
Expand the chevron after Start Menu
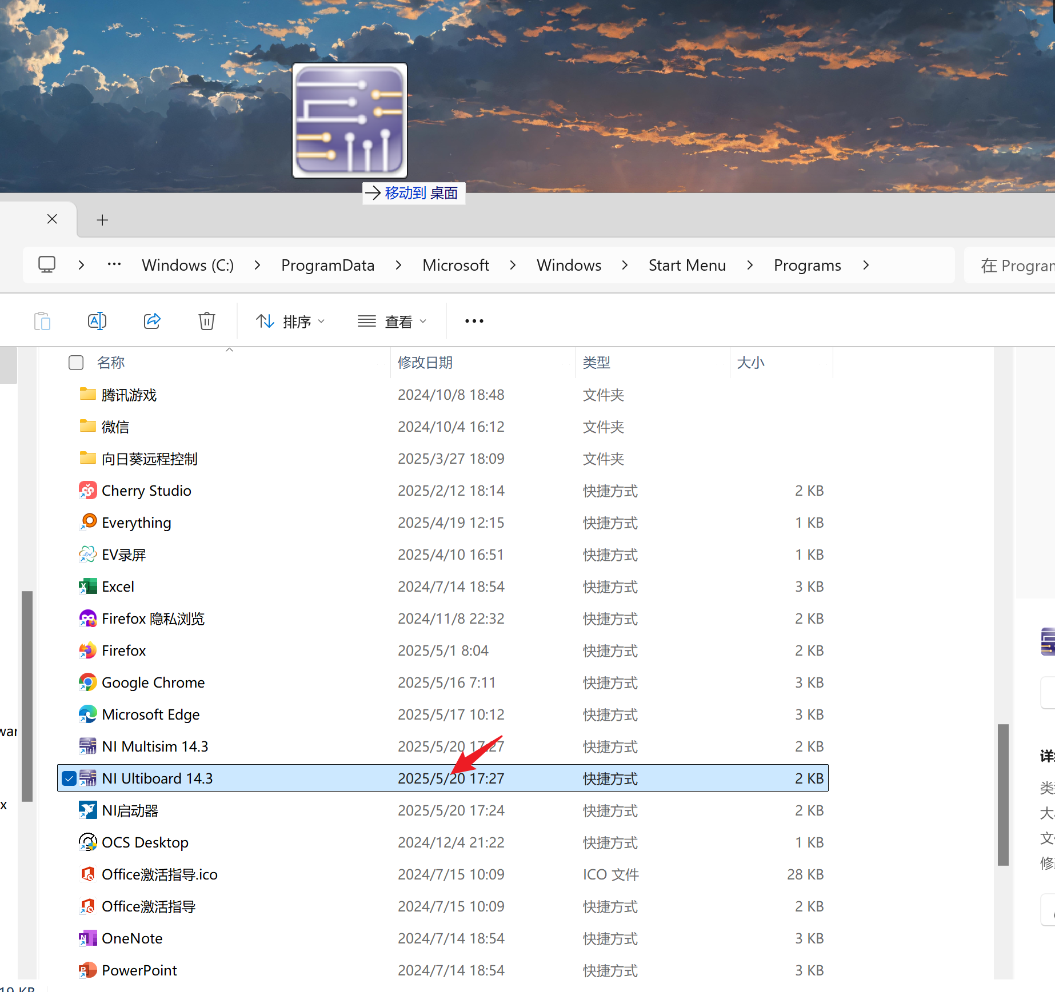750,265
